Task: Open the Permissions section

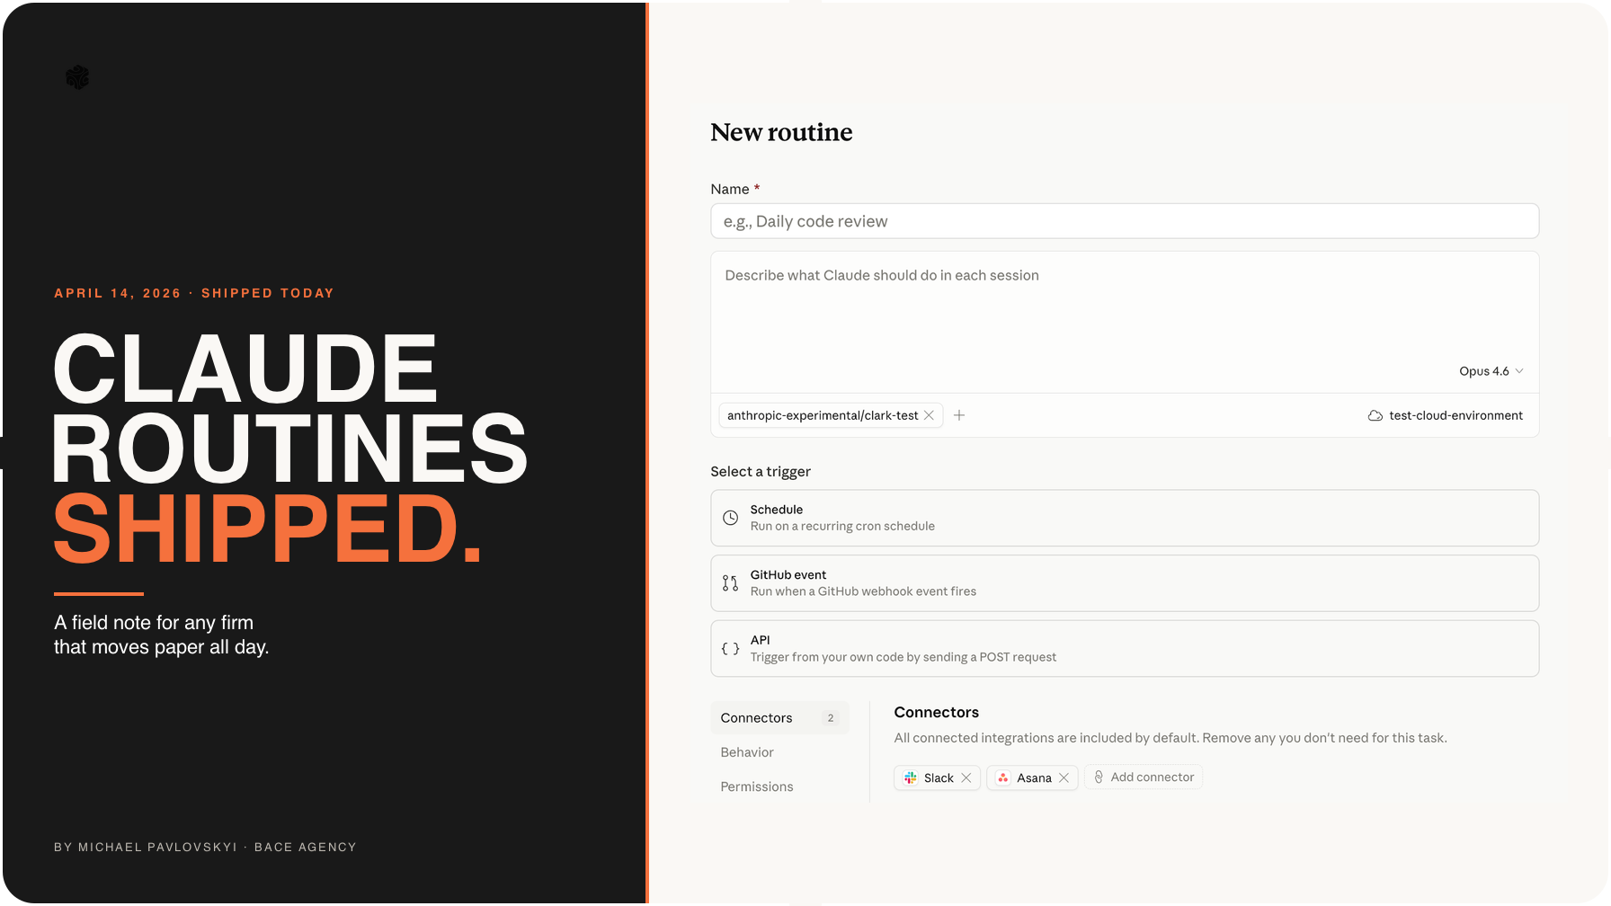Action: pyautogui.click(x=757, y=786)
